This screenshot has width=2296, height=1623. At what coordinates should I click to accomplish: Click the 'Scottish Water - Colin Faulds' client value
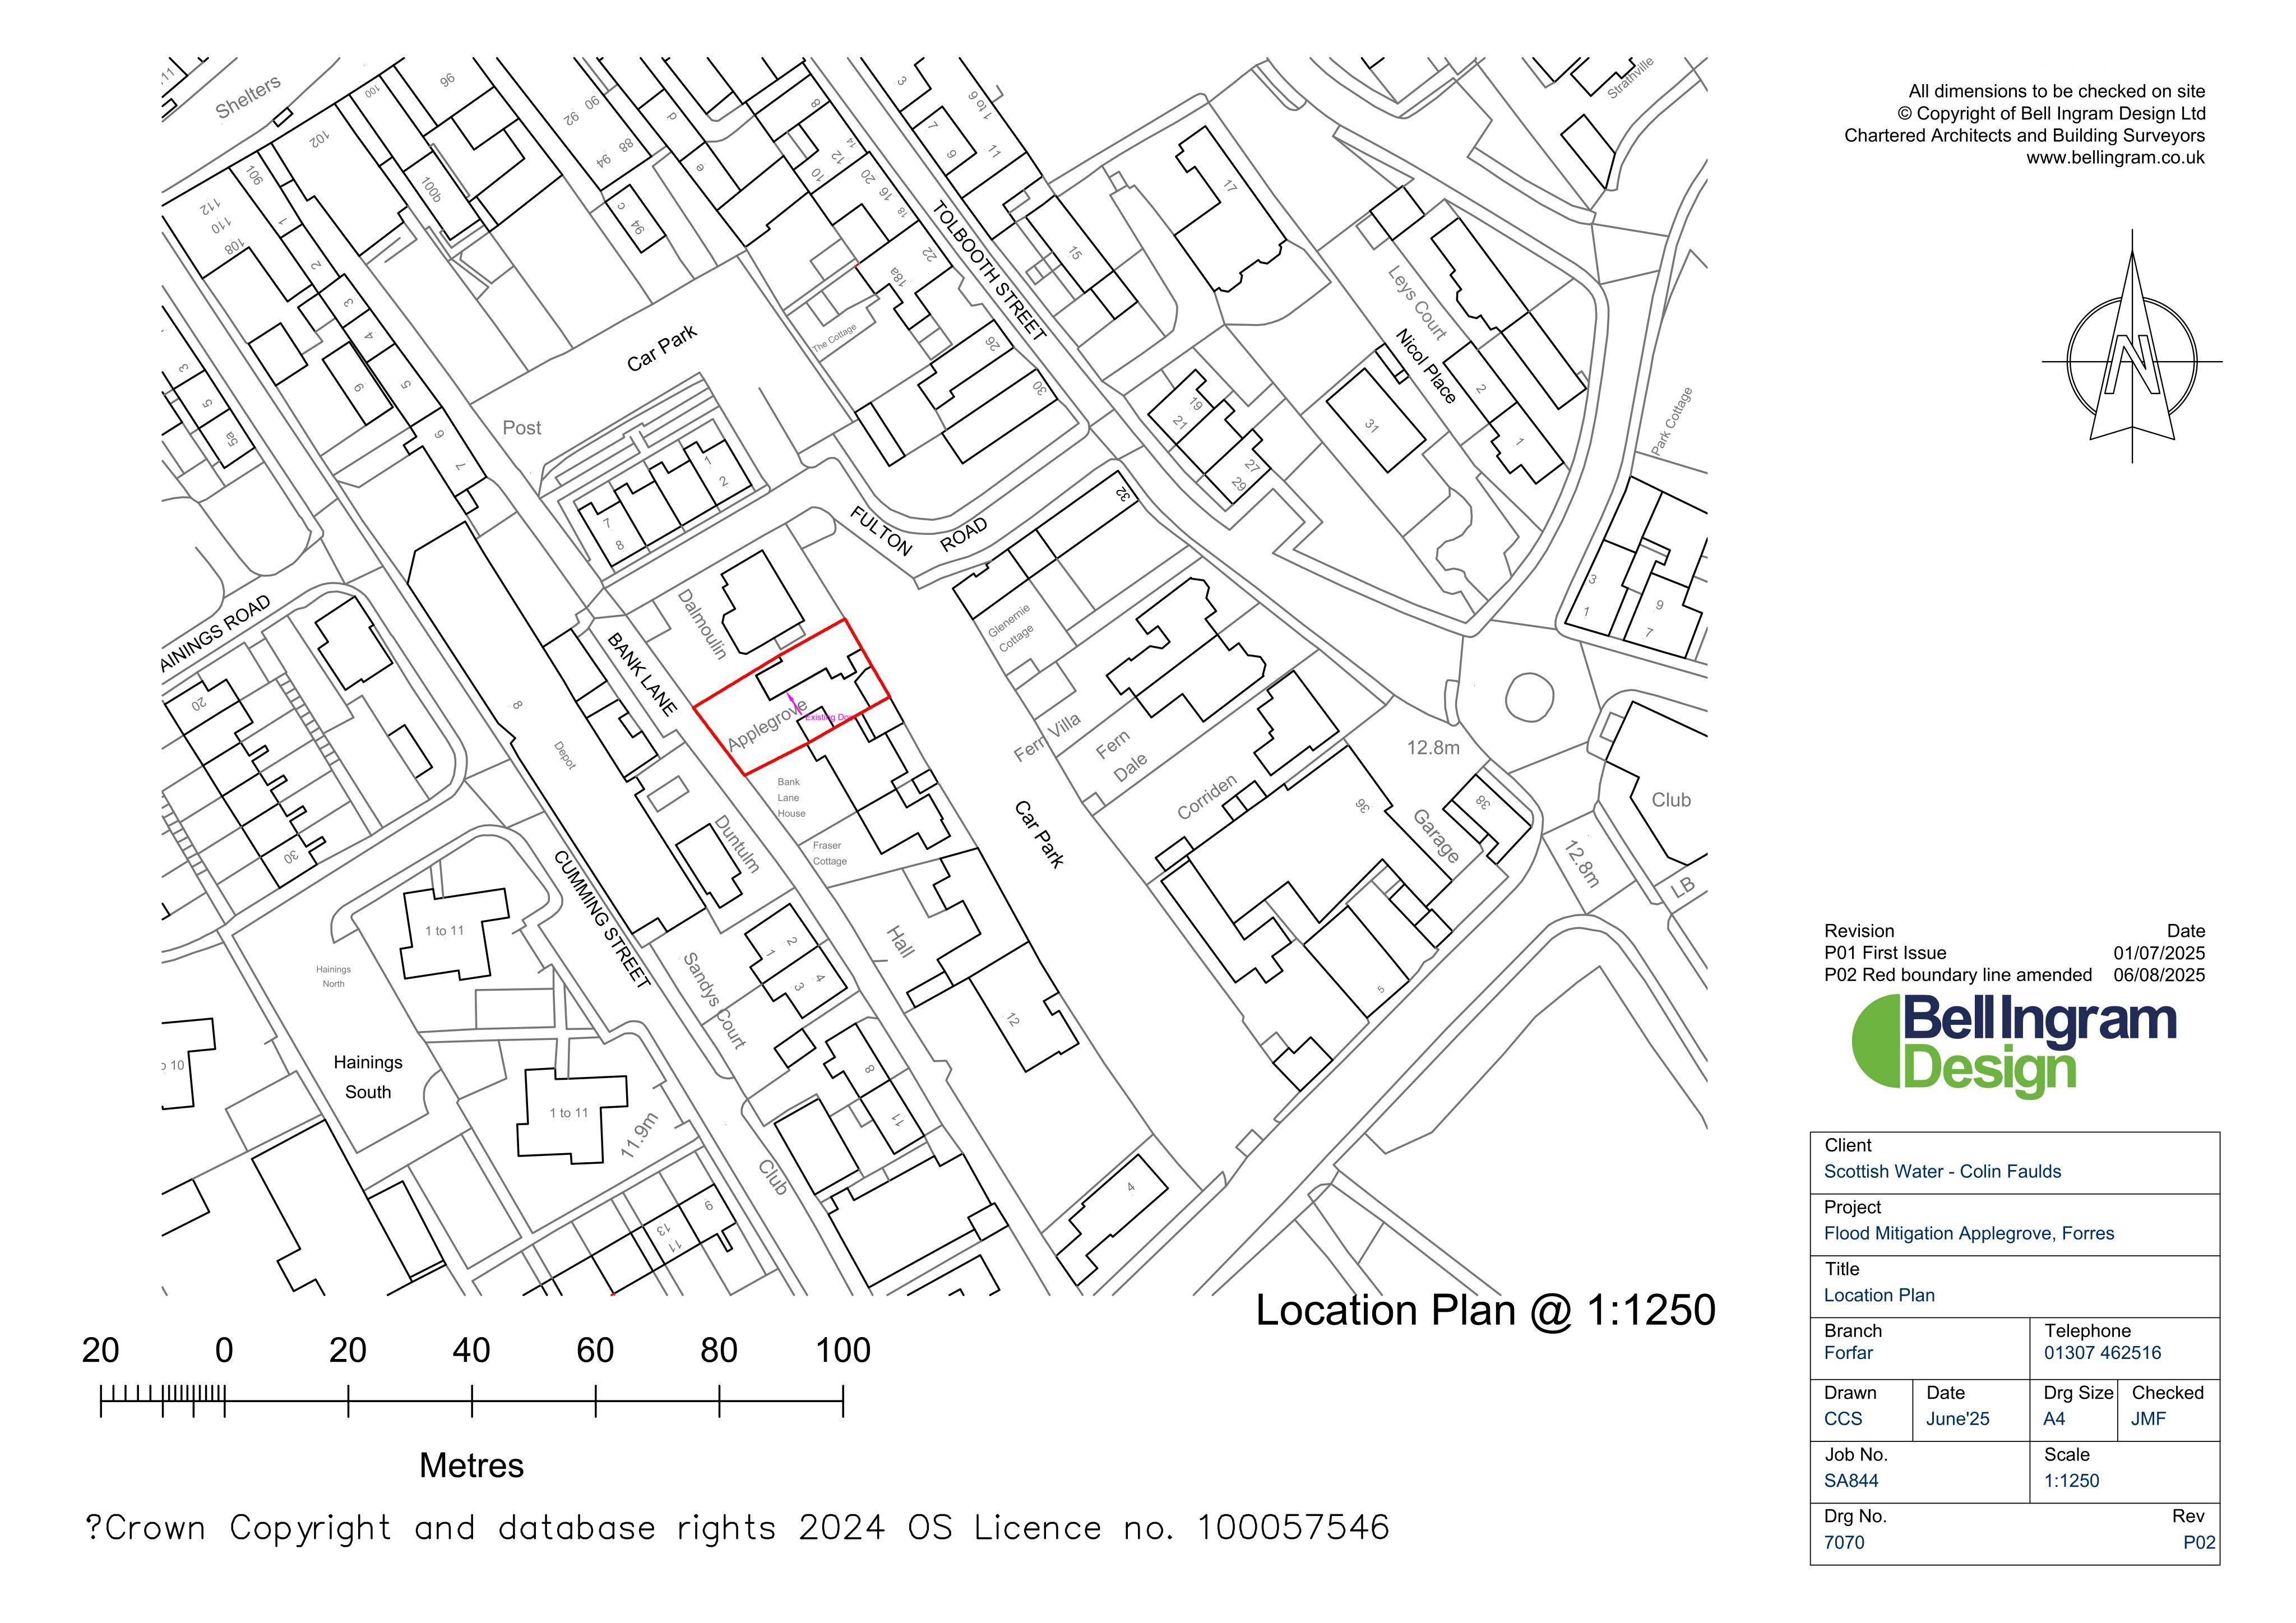1942,1171
